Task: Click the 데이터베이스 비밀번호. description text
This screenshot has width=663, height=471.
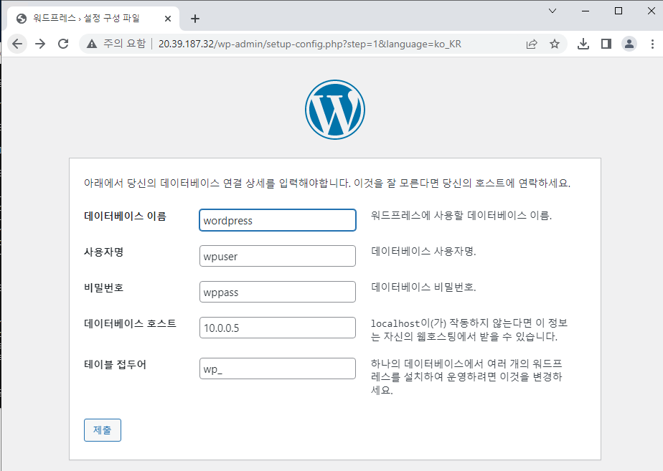Action: pos(423,287)
